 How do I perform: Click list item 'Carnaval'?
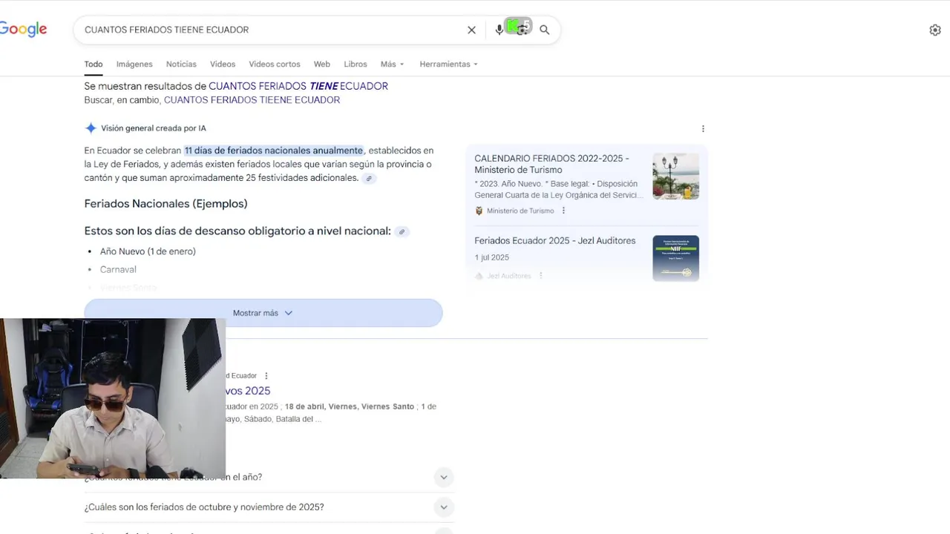click(118, 270)
